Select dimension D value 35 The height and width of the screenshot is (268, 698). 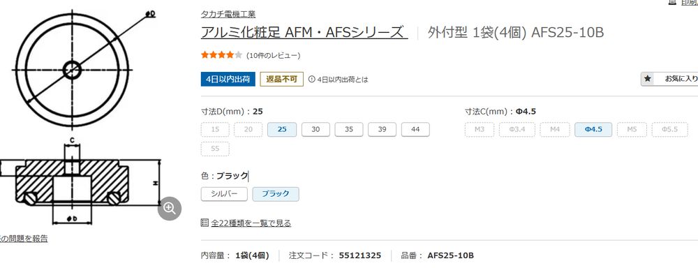pos(349,130)
